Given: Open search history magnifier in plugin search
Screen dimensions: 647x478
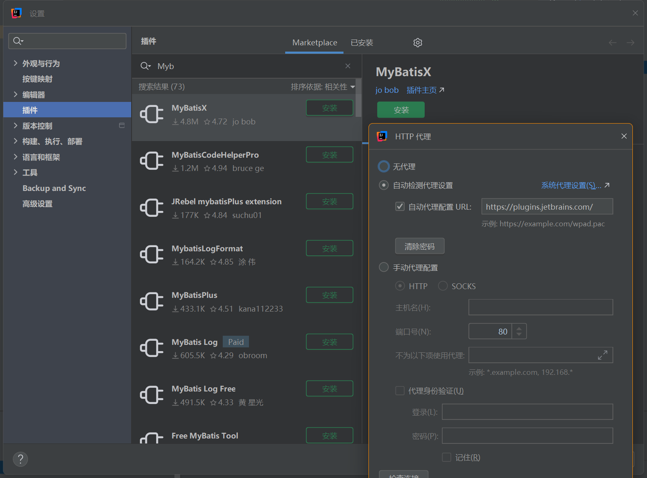Looking at the screenshot, I should [x=145, y=66].
